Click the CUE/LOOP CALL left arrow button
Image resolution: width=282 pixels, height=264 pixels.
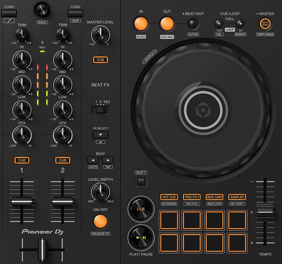pyautogui.click(x=219, y=24)
